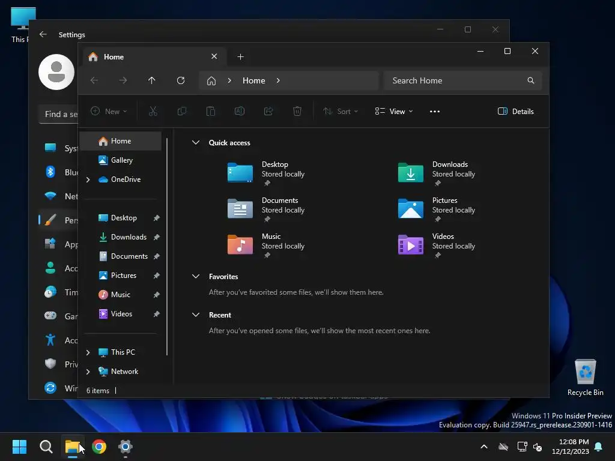Screen dimensions: 615x461
Task: Click the pin icon next to Music in sidebar
Action: [157, 295]
